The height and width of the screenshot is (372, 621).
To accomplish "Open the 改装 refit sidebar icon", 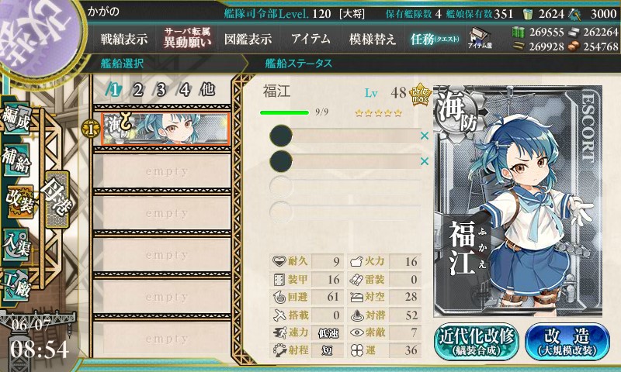I will point(19,201).
